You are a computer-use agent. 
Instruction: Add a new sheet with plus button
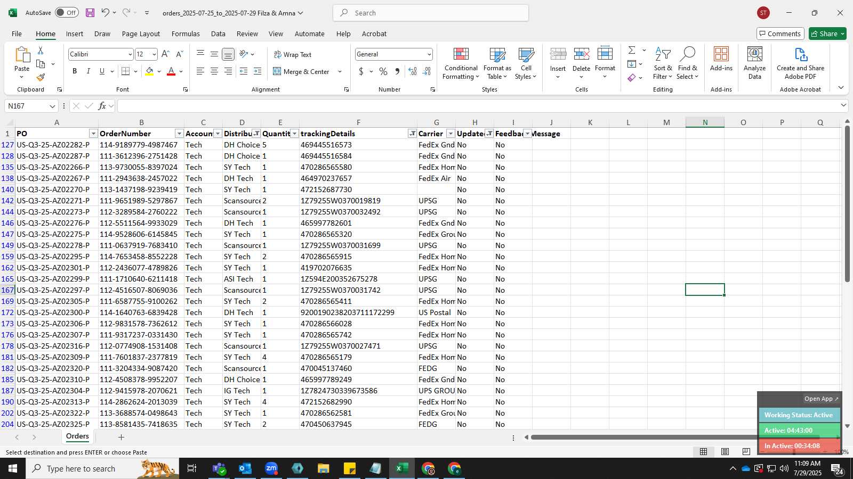[x=121, y=437]
